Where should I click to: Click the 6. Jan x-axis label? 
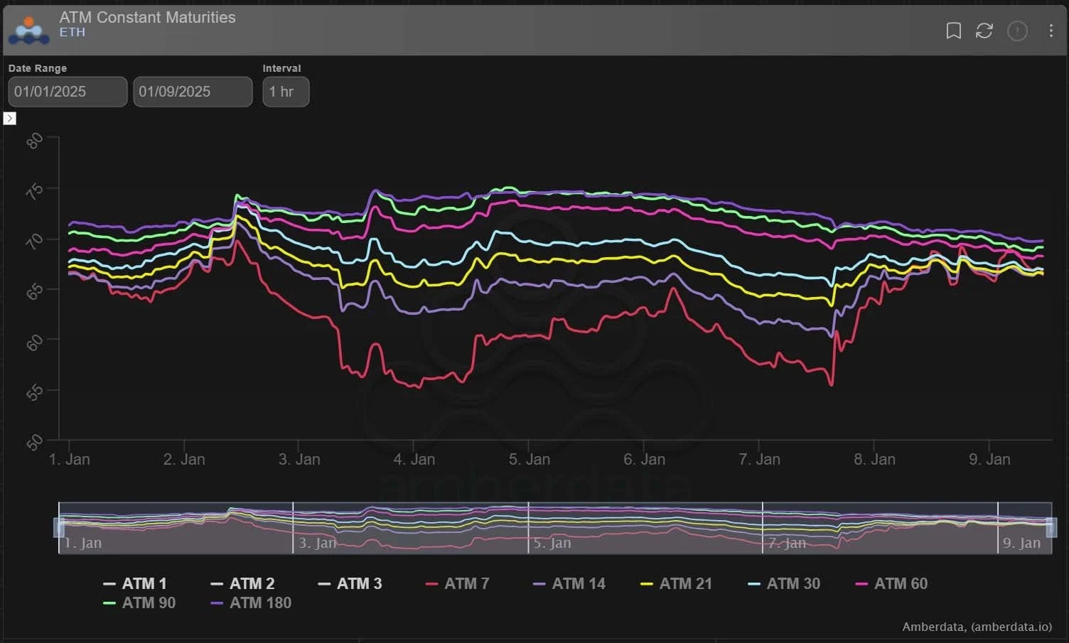click(645, 460)
